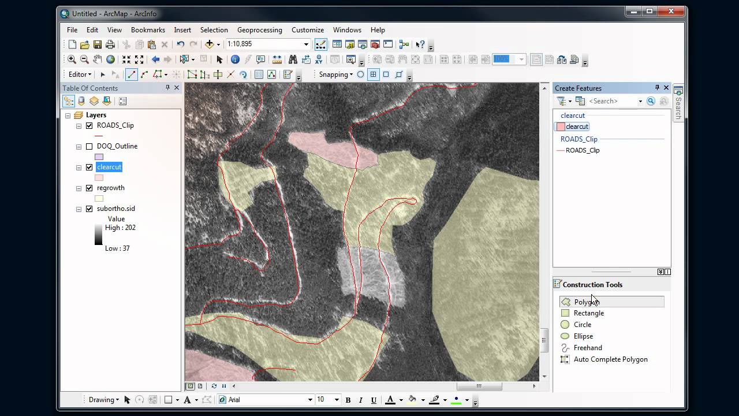
Task: Open a map document with Open icon
Action: (85, 44)
